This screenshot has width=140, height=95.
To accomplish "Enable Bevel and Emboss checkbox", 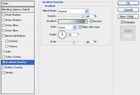I will point(4,36).
